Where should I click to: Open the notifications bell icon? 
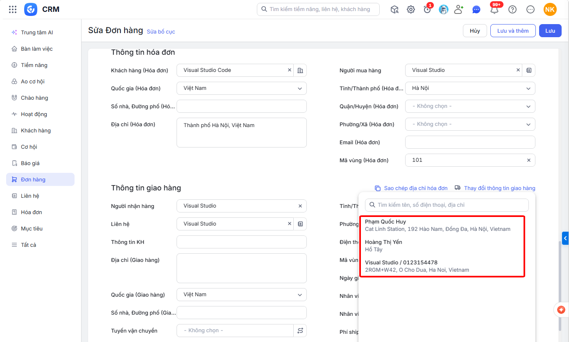[x=494, y=9]
